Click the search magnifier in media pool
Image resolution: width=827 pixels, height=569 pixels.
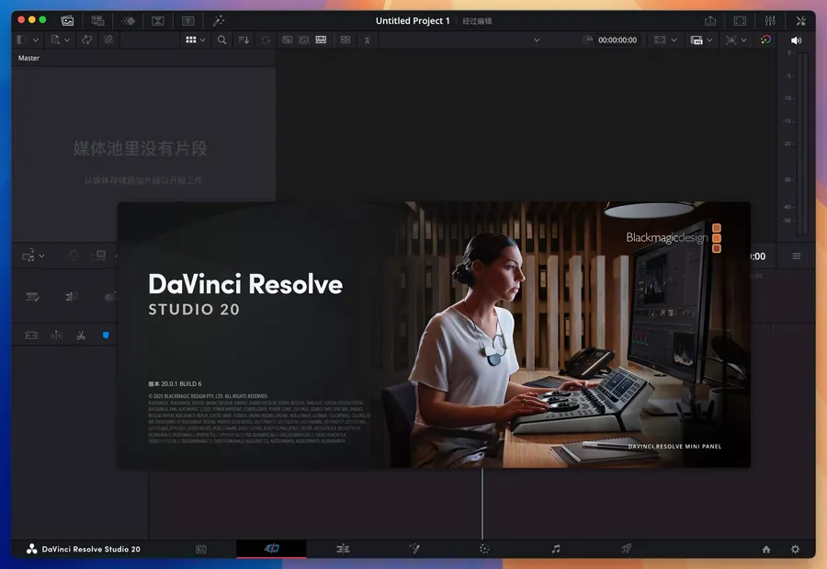(x=221, y=40)
